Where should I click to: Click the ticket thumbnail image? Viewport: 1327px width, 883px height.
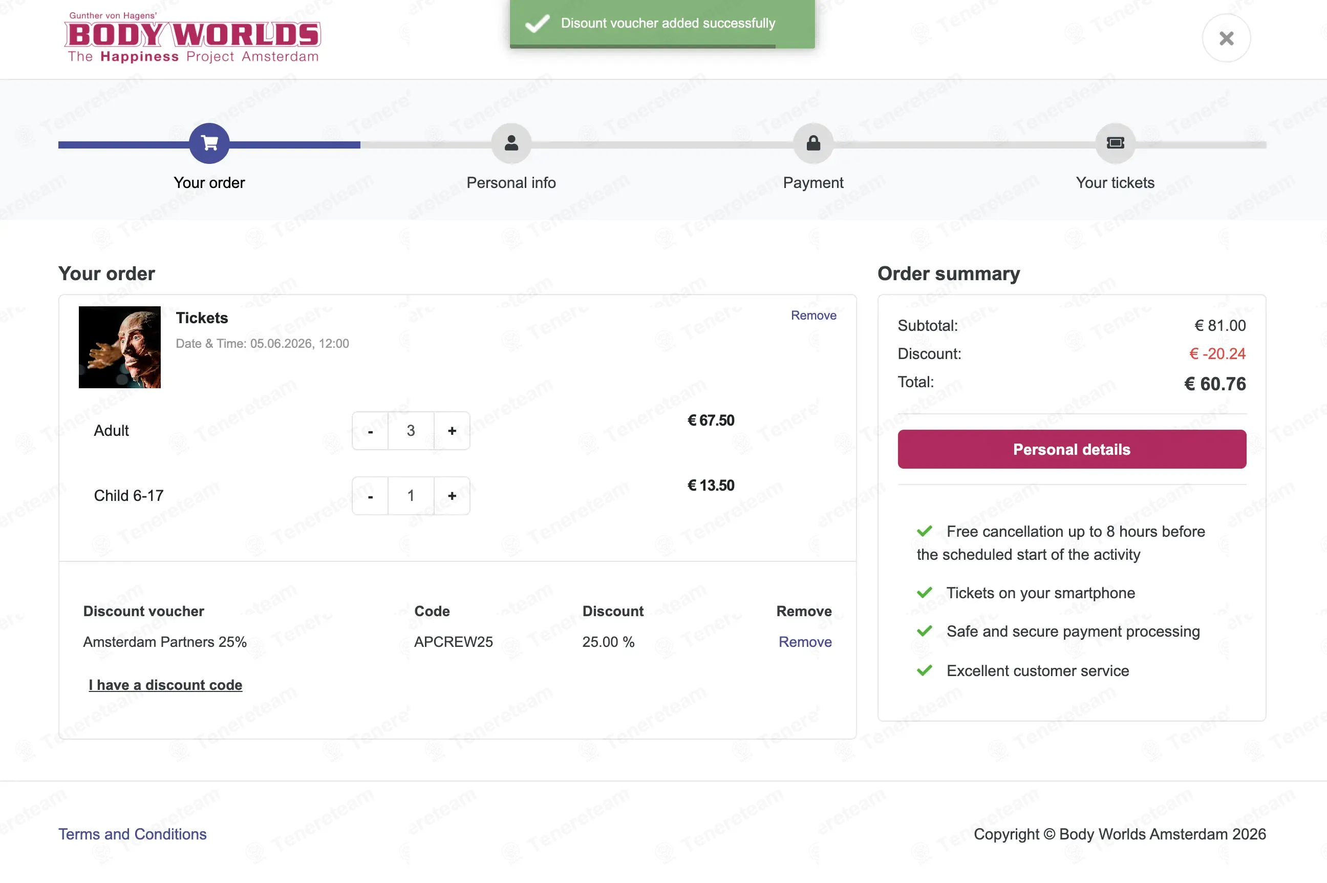coord(120,347)
